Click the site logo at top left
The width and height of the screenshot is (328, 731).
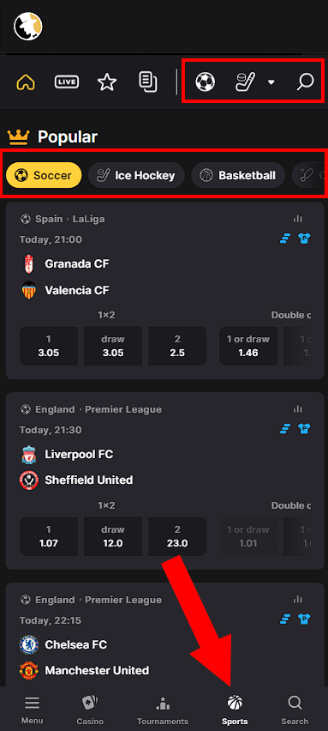pyautogui.click(x=28, y=26)
